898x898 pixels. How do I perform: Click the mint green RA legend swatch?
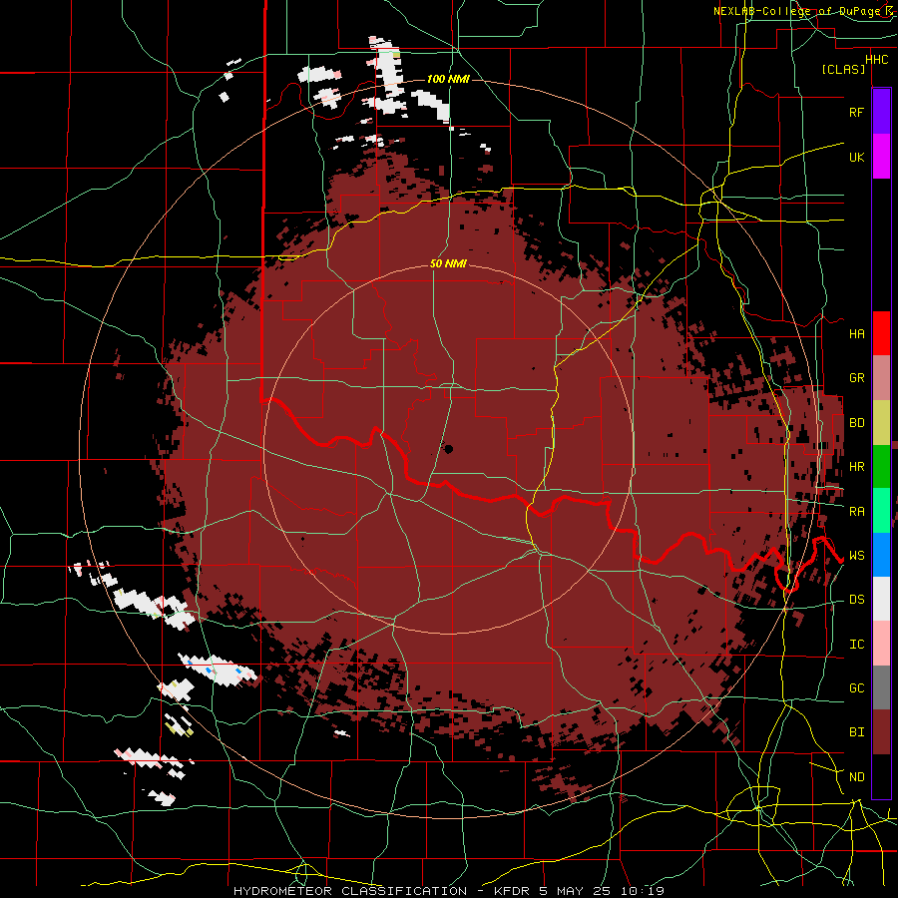click(881, 511)
